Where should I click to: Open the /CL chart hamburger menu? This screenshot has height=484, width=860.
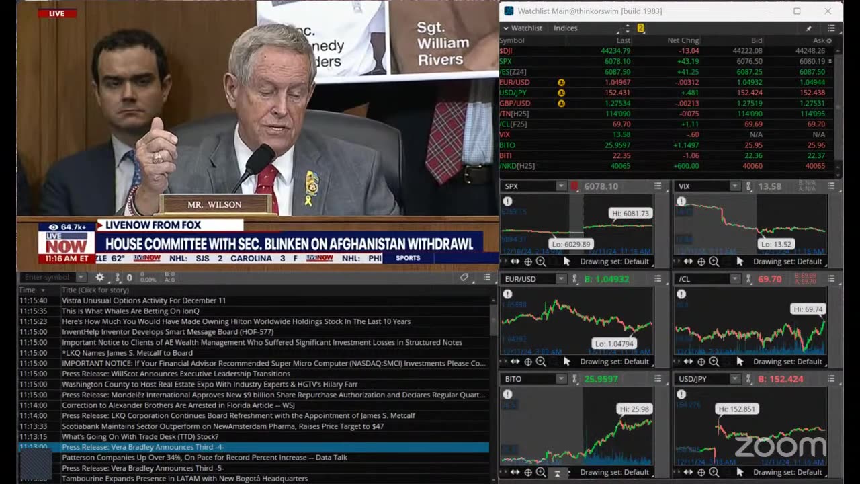[x=831, y=279]
